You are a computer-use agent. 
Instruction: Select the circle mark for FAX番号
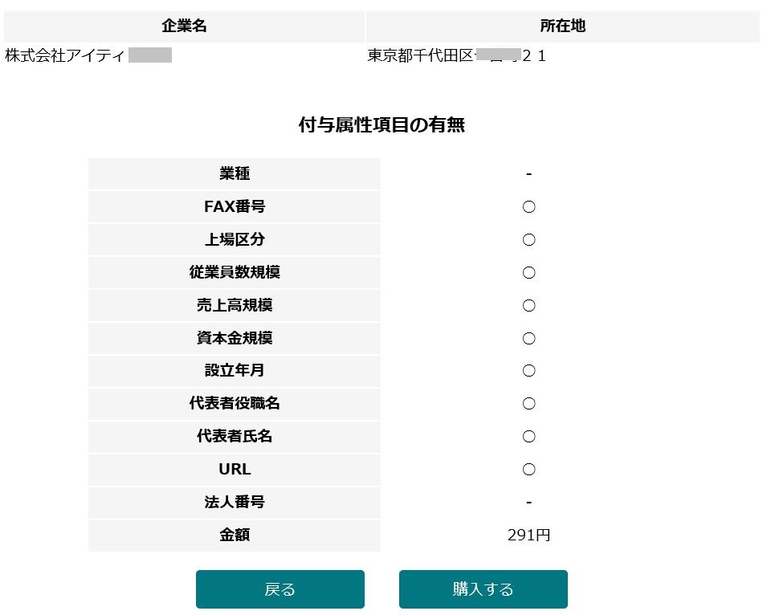click(528, 207)
